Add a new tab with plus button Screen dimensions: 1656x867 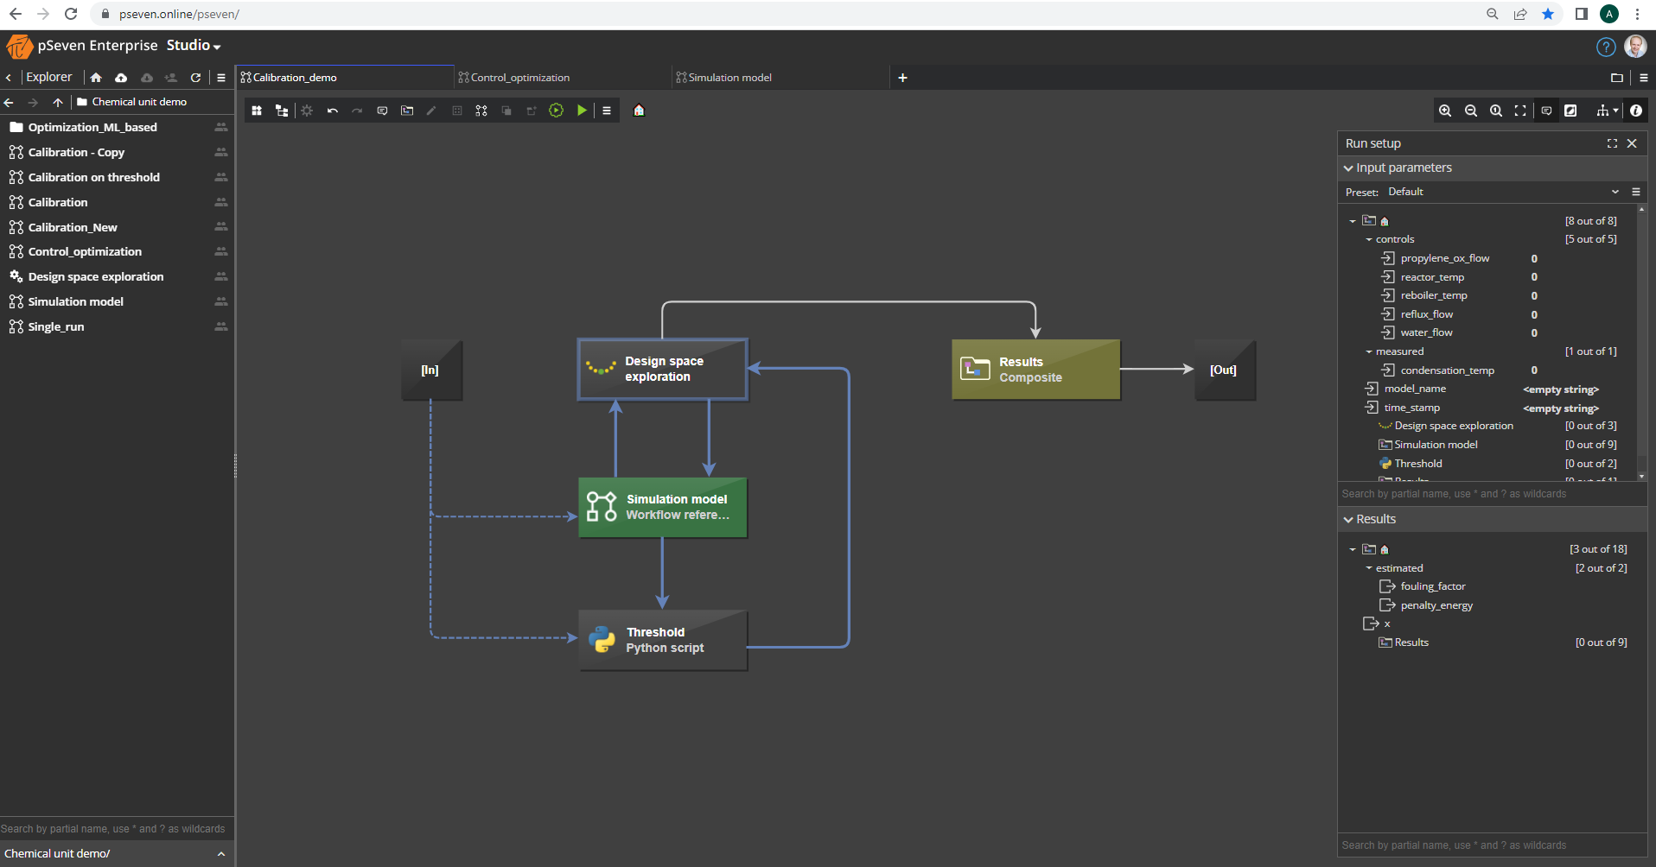coord(902,78)
